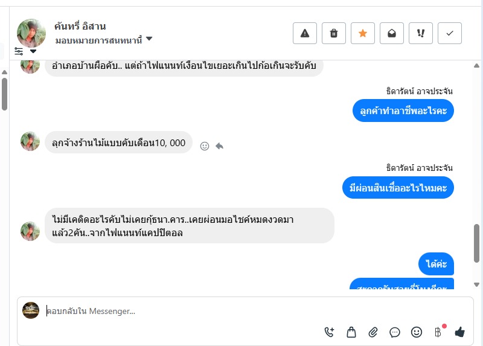The height and width of the screenshot is (346, 483).
Task: Click the exclamation priority icon
Action: [421, 34]
